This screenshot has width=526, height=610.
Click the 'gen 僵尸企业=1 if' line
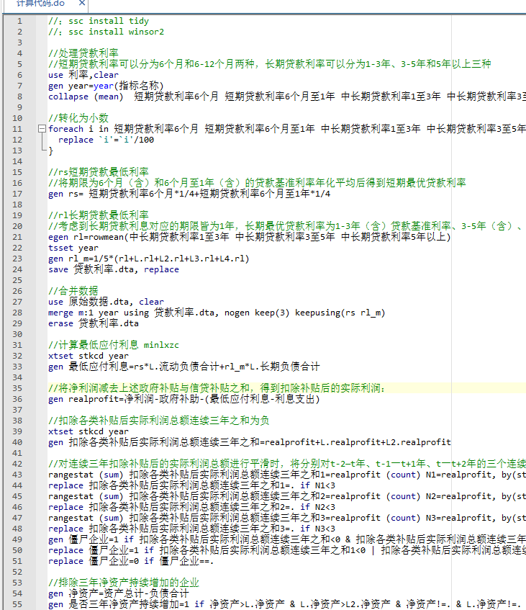pos(287,539)
